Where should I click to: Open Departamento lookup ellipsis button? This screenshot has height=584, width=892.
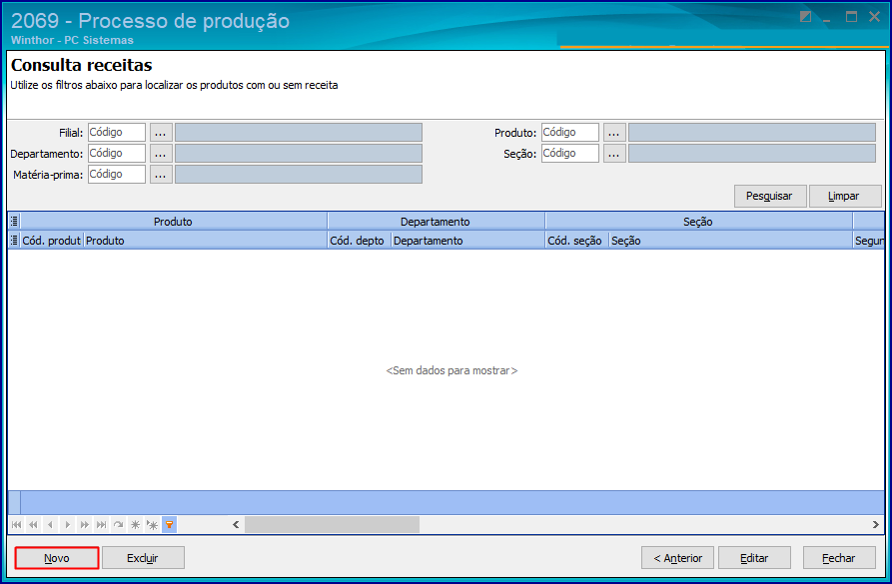coord(161,154)
